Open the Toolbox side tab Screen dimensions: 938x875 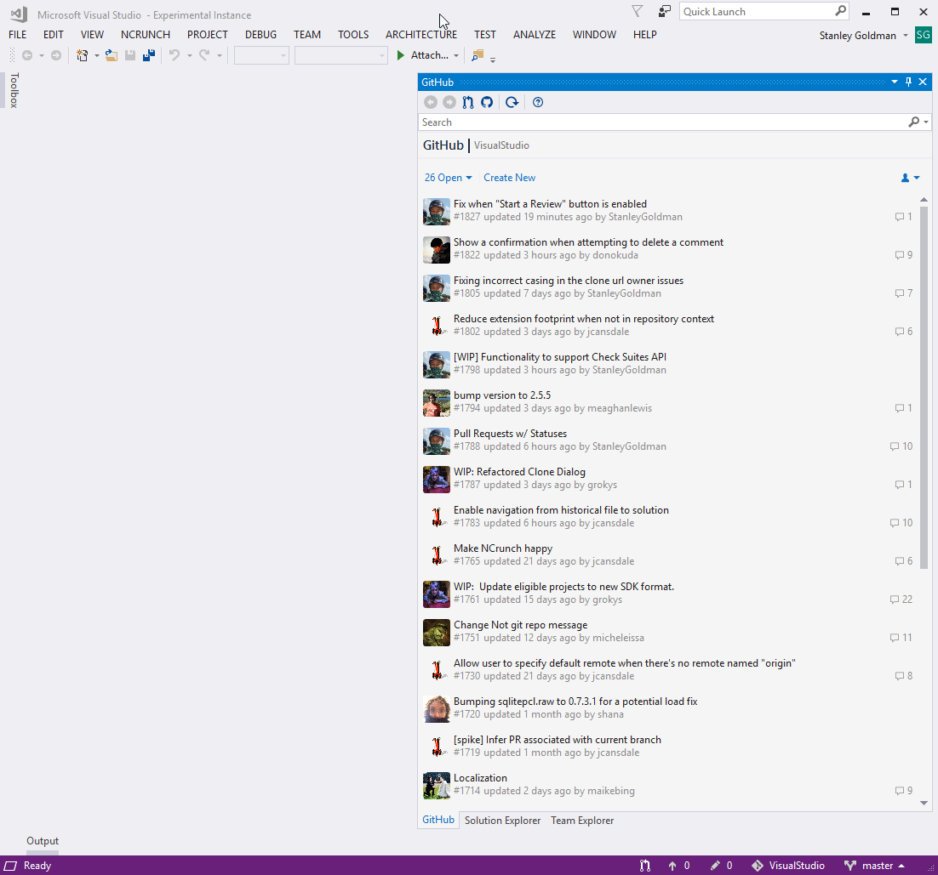(x=14, y=90)
